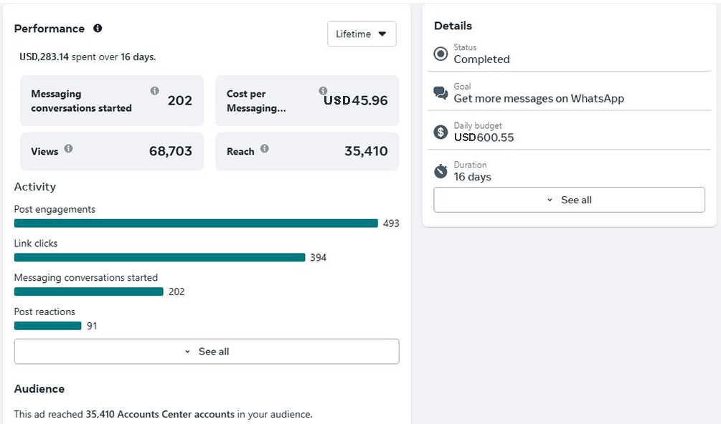Click info icon on Cost per Messaging card
Screen dimensions: 721x424
pyautogui.click(x=323, y=91)
